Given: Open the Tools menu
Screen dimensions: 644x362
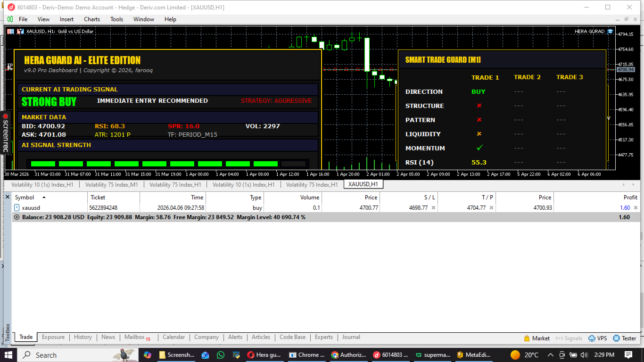Looking at the screenshot, I should pos(116,19).
